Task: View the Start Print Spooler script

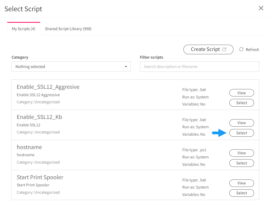Action: (242, 183)
